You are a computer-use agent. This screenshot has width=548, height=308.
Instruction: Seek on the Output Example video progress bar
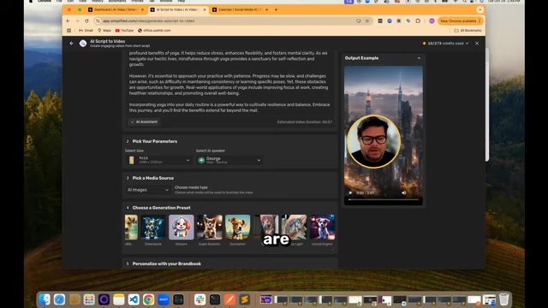click(x=384, y=199)
